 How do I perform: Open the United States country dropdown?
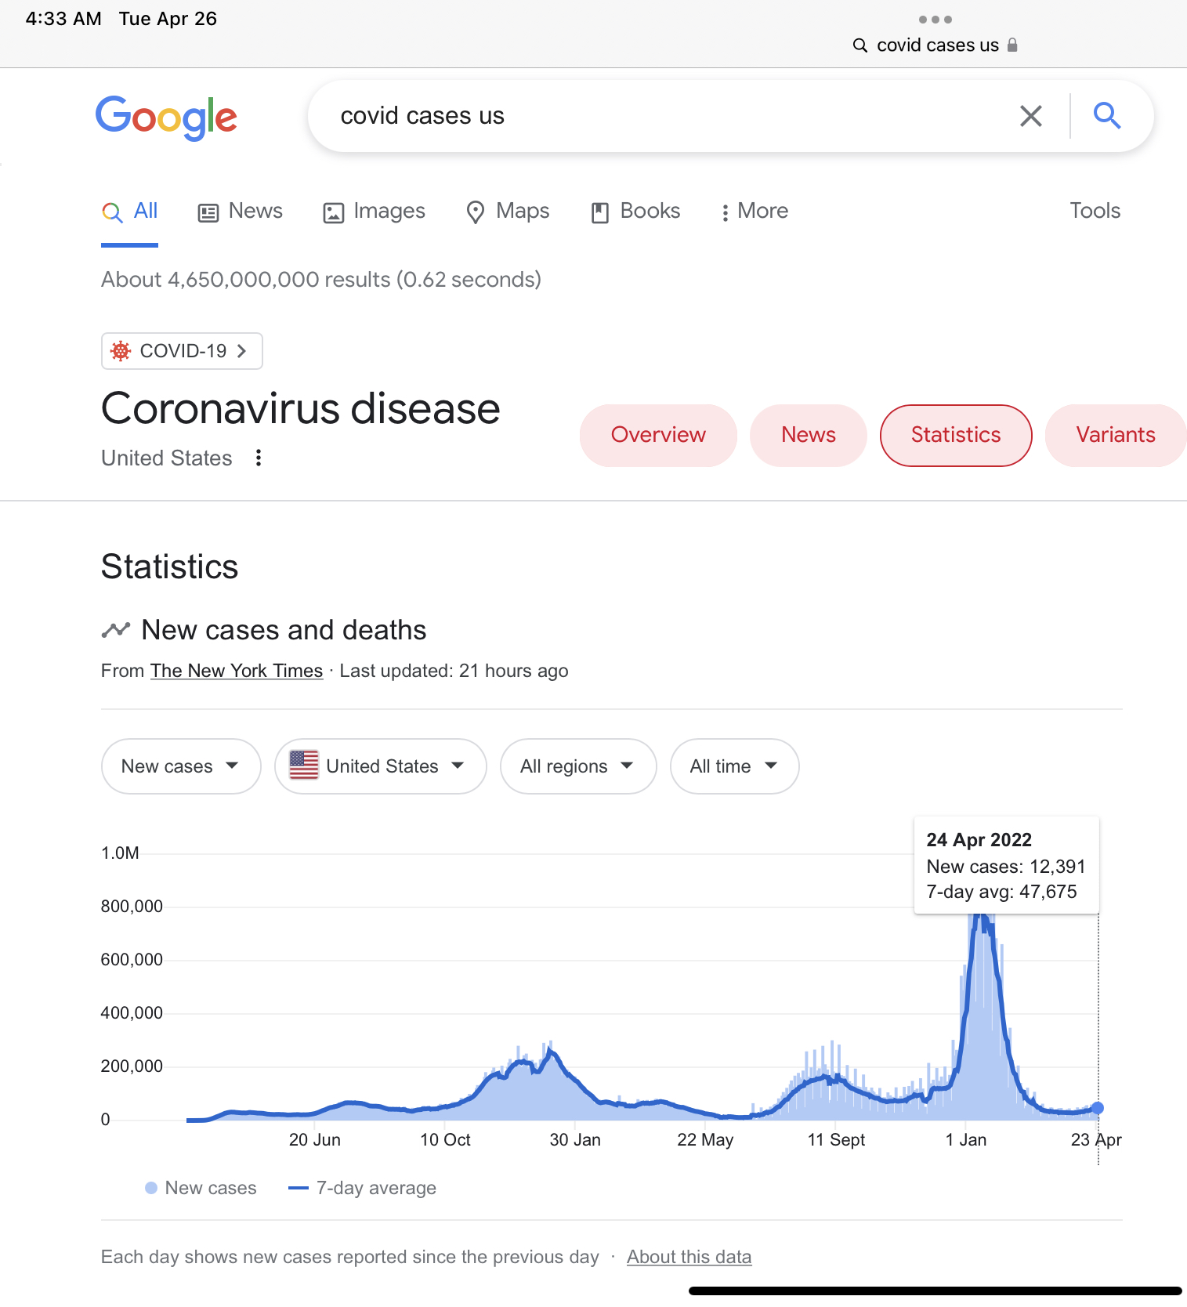[x=380, y=766]
